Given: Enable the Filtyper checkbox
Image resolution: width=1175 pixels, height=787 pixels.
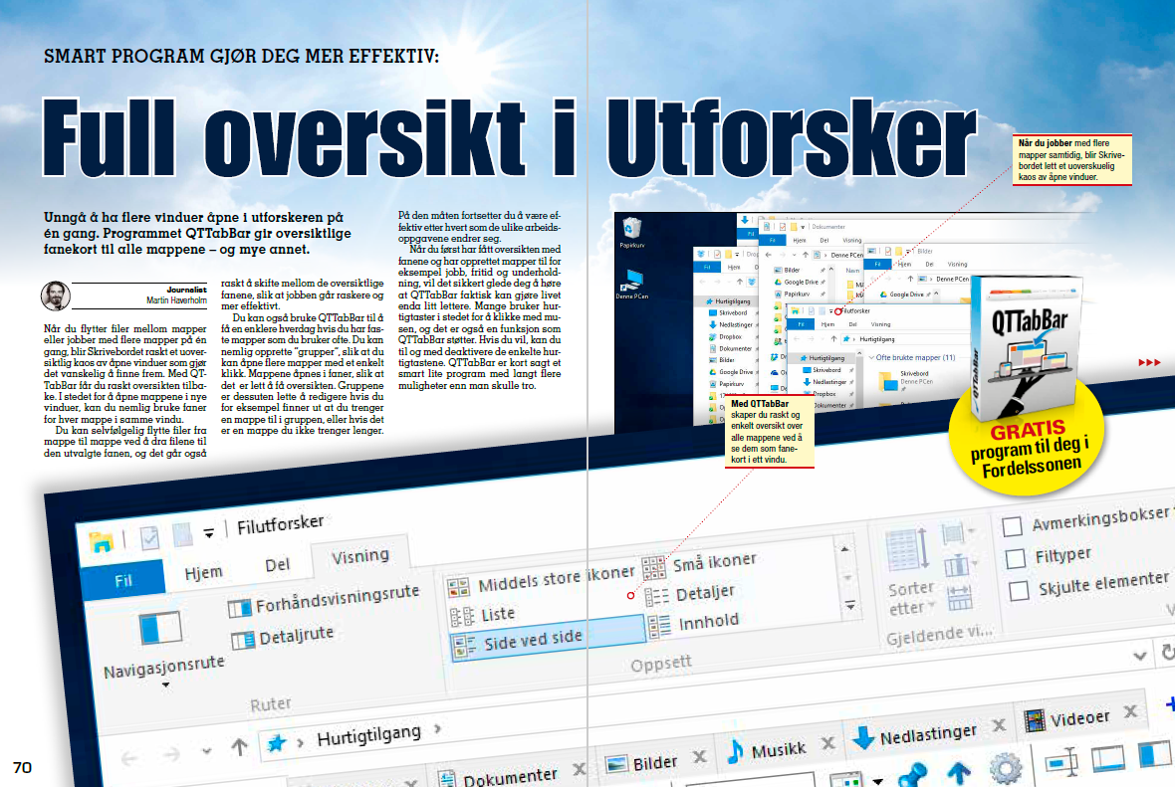Looking at the screenshot, I should click(1016, 558).
